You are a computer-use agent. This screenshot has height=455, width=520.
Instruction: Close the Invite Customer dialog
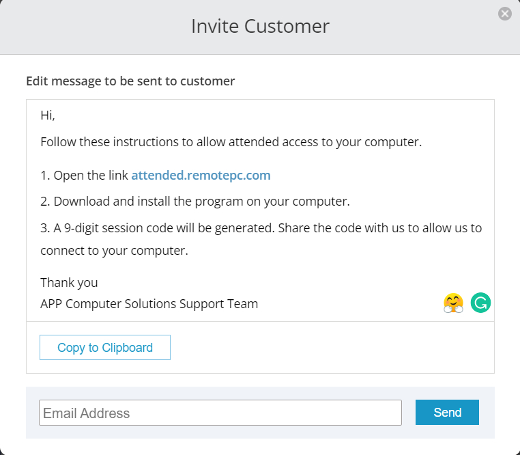click(x=504, y=14)
